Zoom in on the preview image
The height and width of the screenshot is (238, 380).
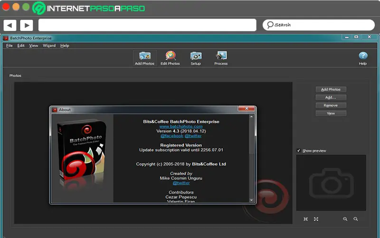coord(345,219)
